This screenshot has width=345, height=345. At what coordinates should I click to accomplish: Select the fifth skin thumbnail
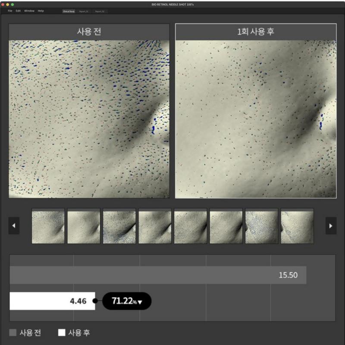(x=191, y=226)
